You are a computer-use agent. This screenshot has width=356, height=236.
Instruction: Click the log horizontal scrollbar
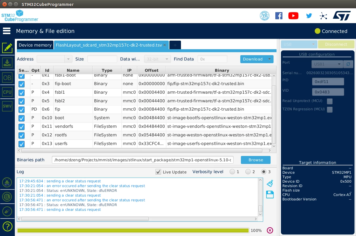(x=85, y=219)
